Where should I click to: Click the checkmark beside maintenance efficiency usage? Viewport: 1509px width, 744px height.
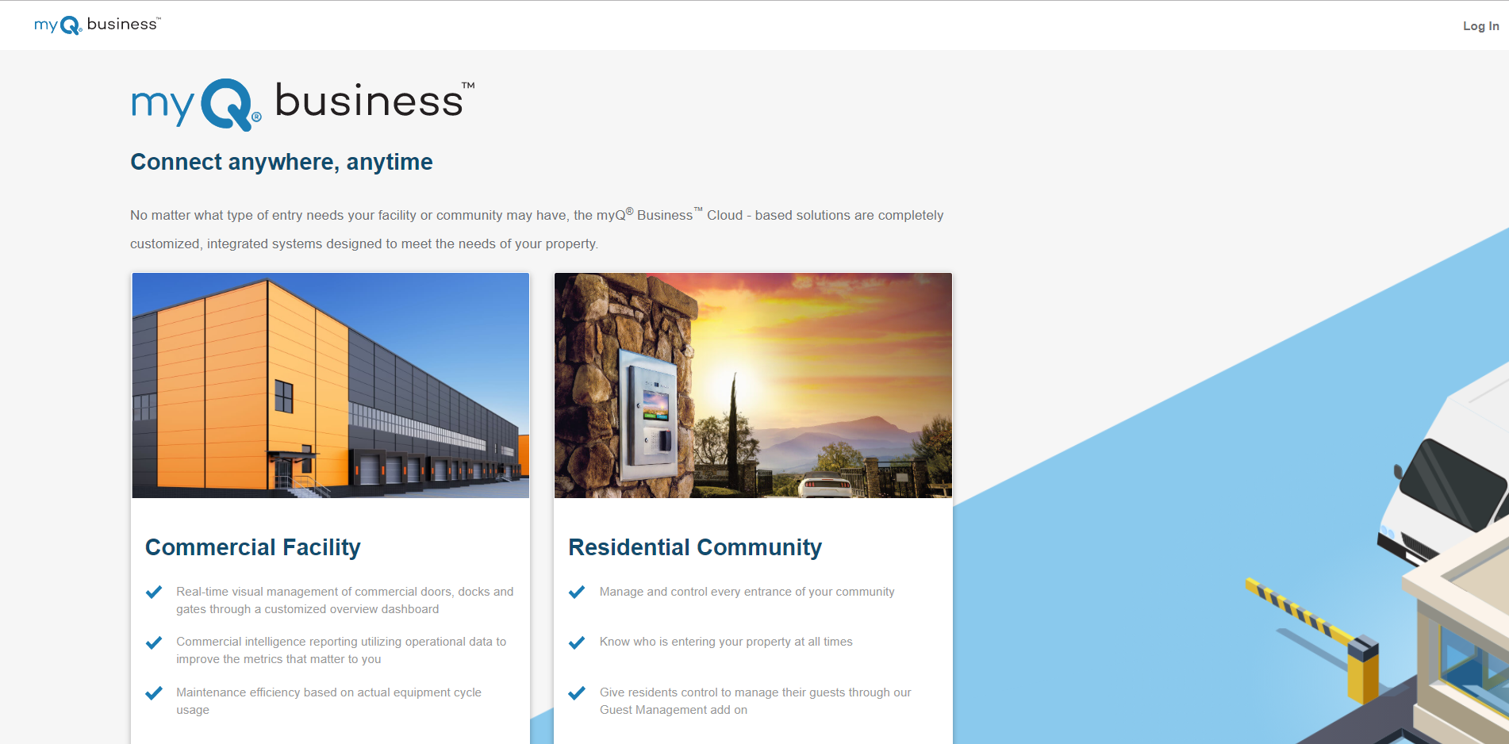(x=154, y=692)
